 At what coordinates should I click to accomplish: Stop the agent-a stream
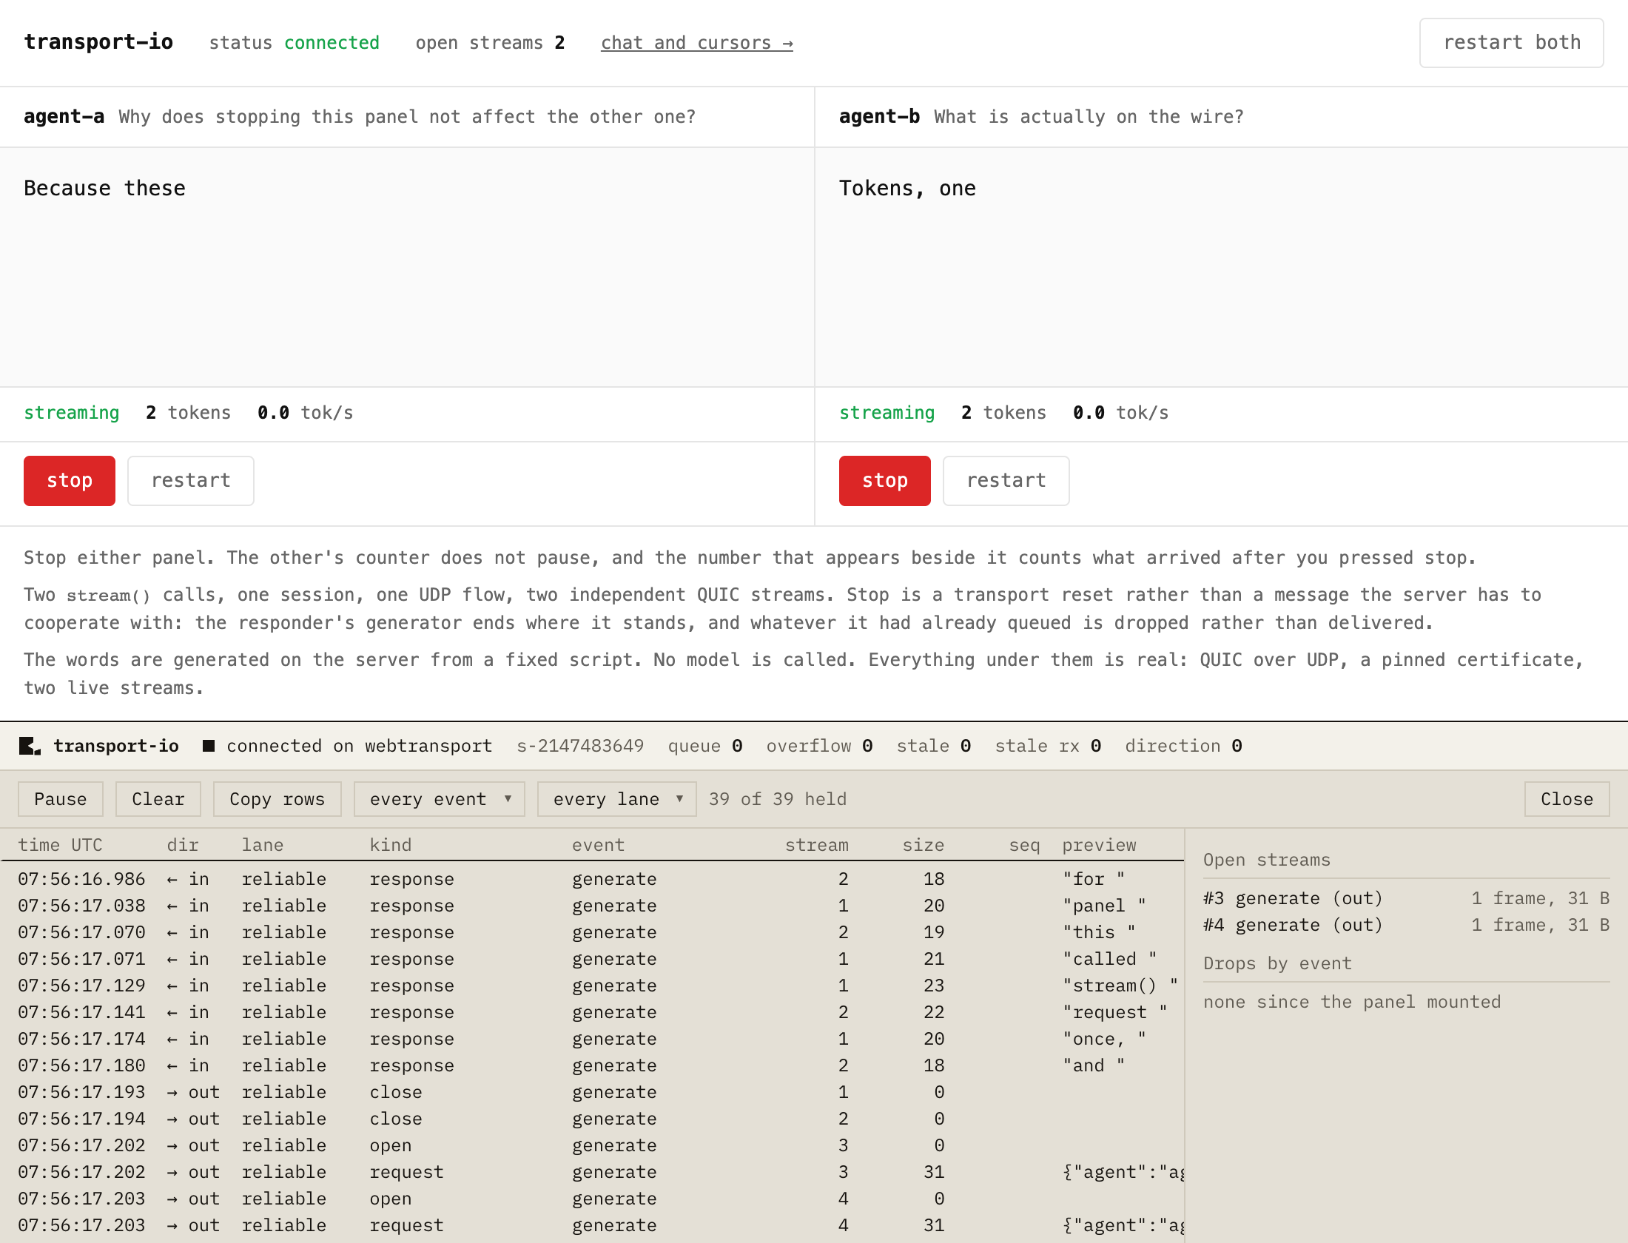tap(70, 481)
